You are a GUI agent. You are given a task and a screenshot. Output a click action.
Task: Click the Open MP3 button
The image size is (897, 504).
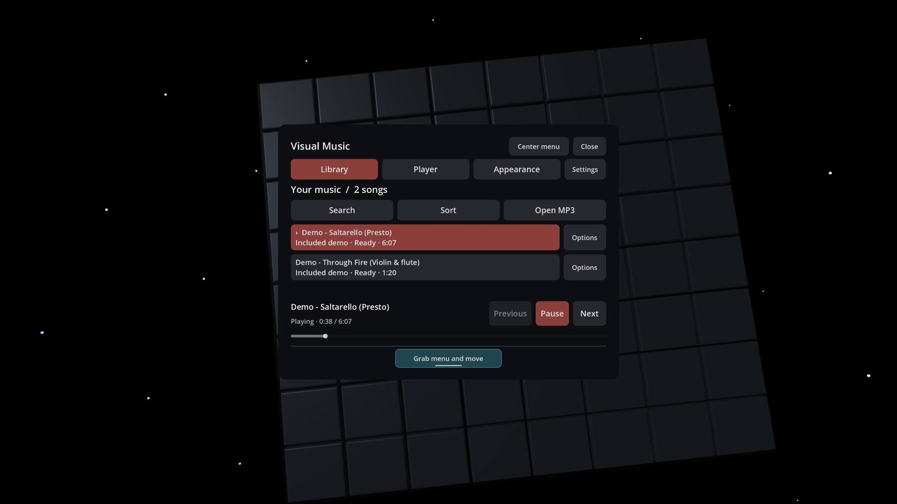[554, 210]
